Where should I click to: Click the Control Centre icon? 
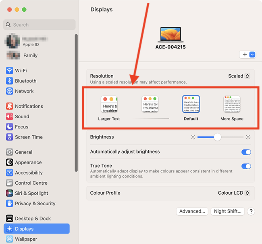pyautogui.click(x=10, y=183)
